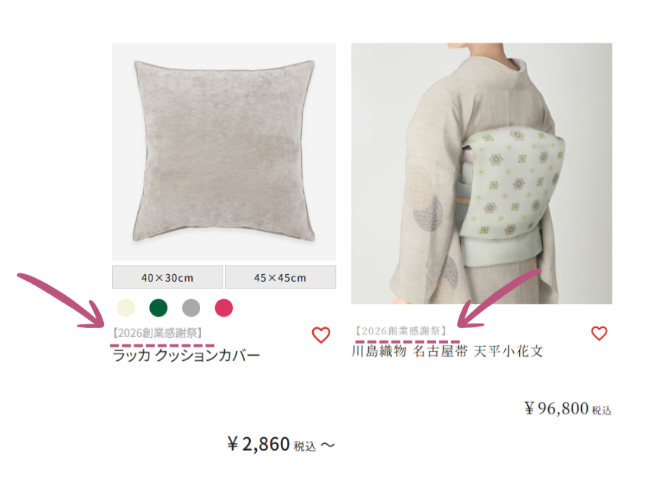
Task: Click the ¥2,860 price
Action: pyautogui.click(x=259, y=445)
